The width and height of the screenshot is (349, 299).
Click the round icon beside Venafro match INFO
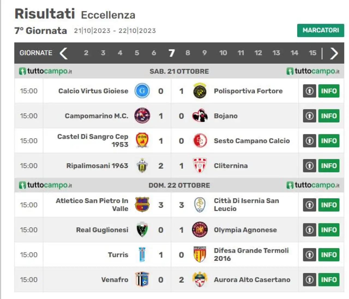[x=309, y=280]
